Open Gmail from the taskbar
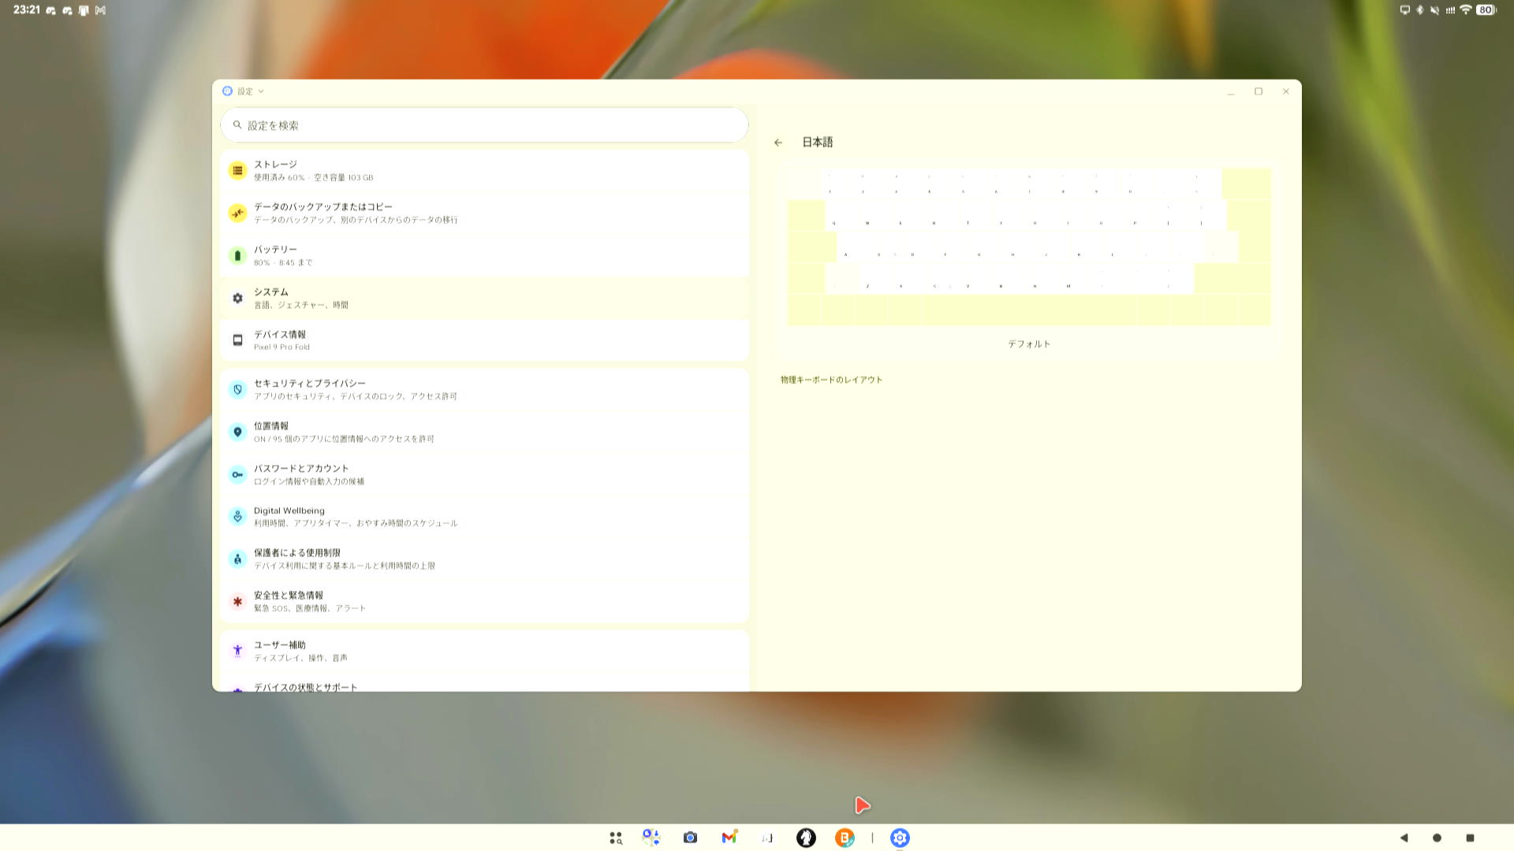1514x851 pixels. point(729,838)
